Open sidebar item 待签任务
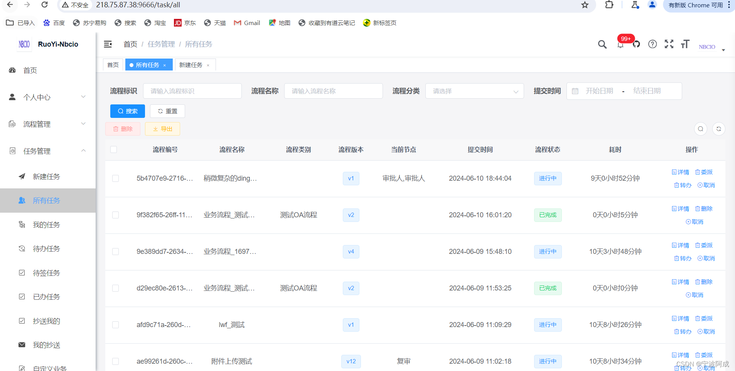The height and width of the screenshot is (371, 735). tap(48, 273)
